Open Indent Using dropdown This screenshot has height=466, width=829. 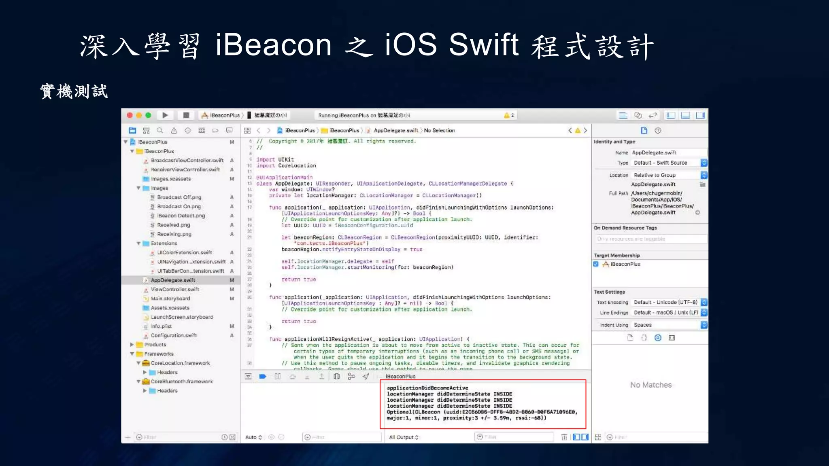coord(669,325)
